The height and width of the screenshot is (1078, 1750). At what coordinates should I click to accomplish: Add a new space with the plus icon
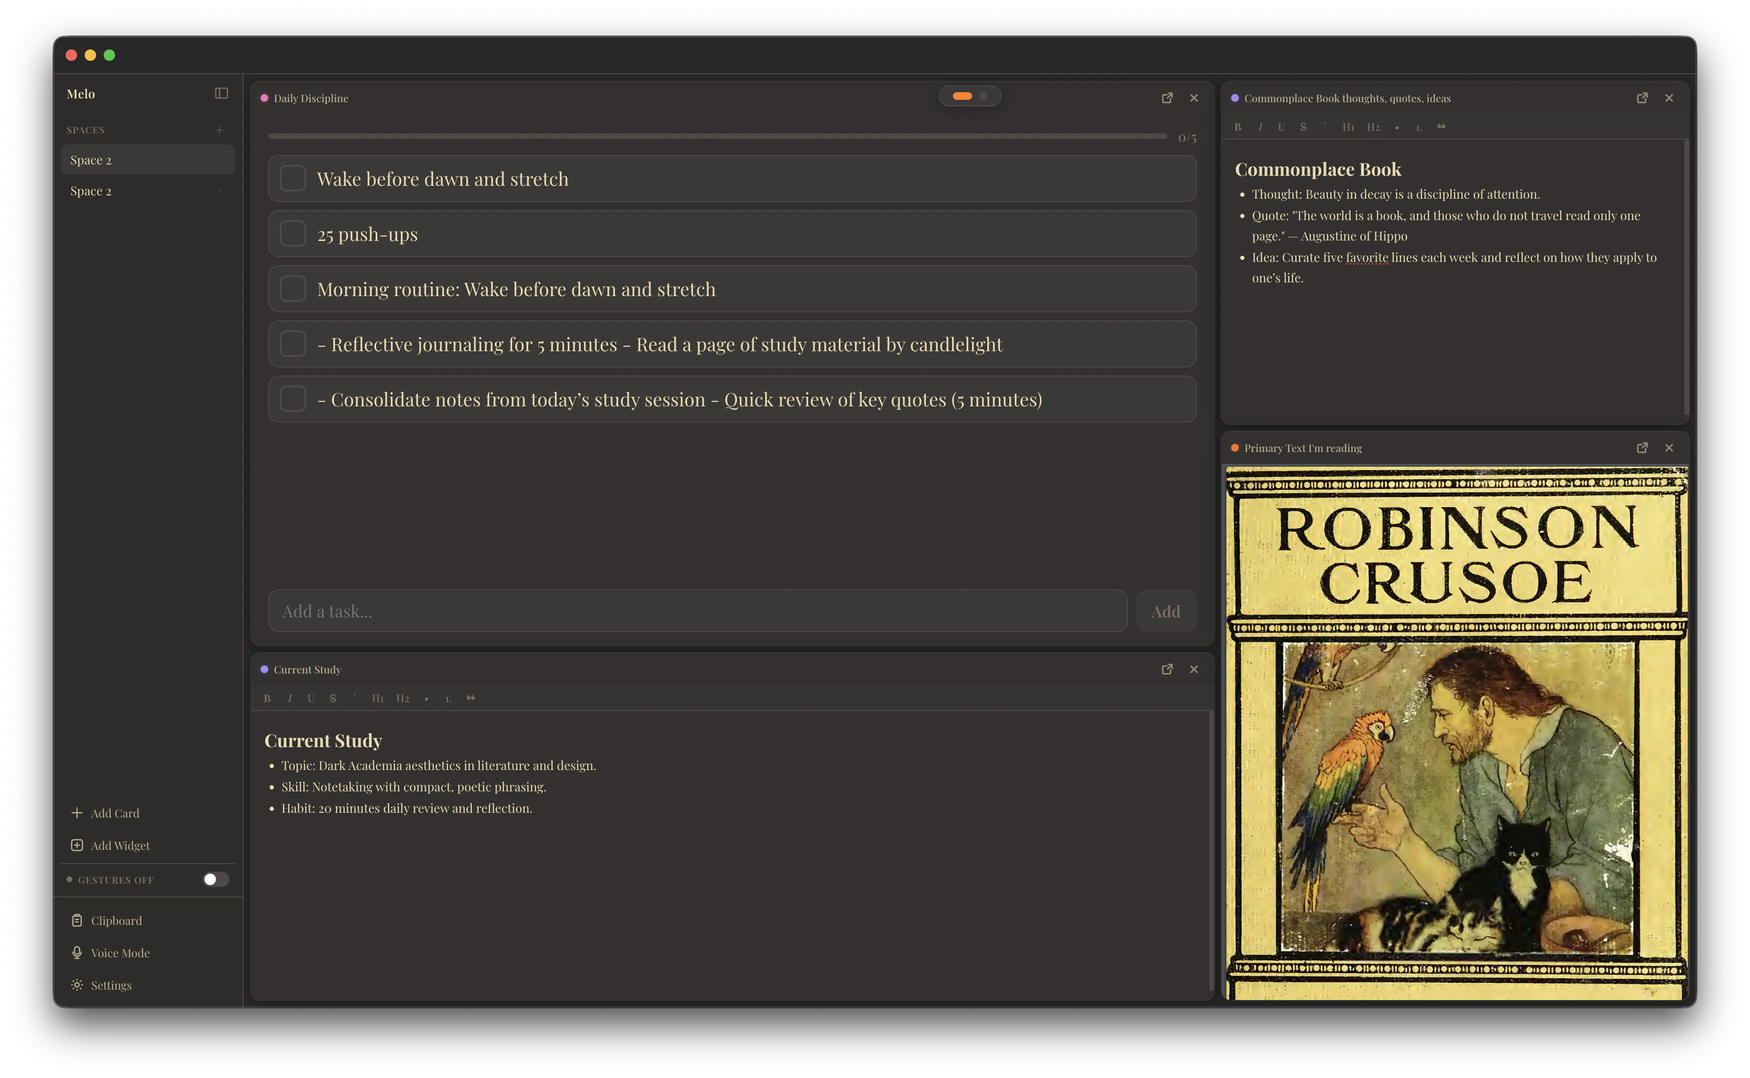(220, 130)
